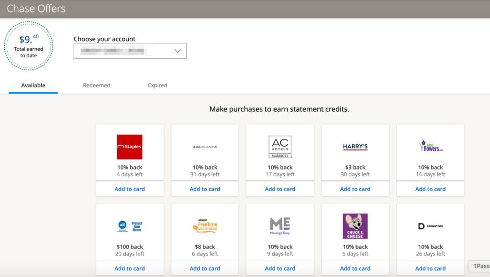Click the ADT Protect Your Home logo

pos(130,226)
